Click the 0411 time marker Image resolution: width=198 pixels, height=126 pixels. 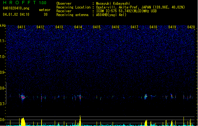(x=21, y=27)
